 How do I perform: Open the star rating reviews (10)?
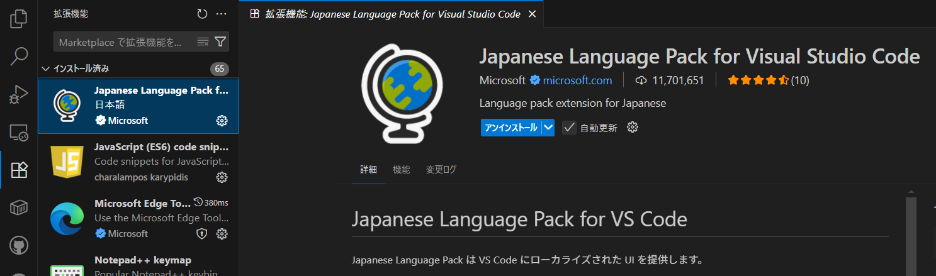pos(768,80)
